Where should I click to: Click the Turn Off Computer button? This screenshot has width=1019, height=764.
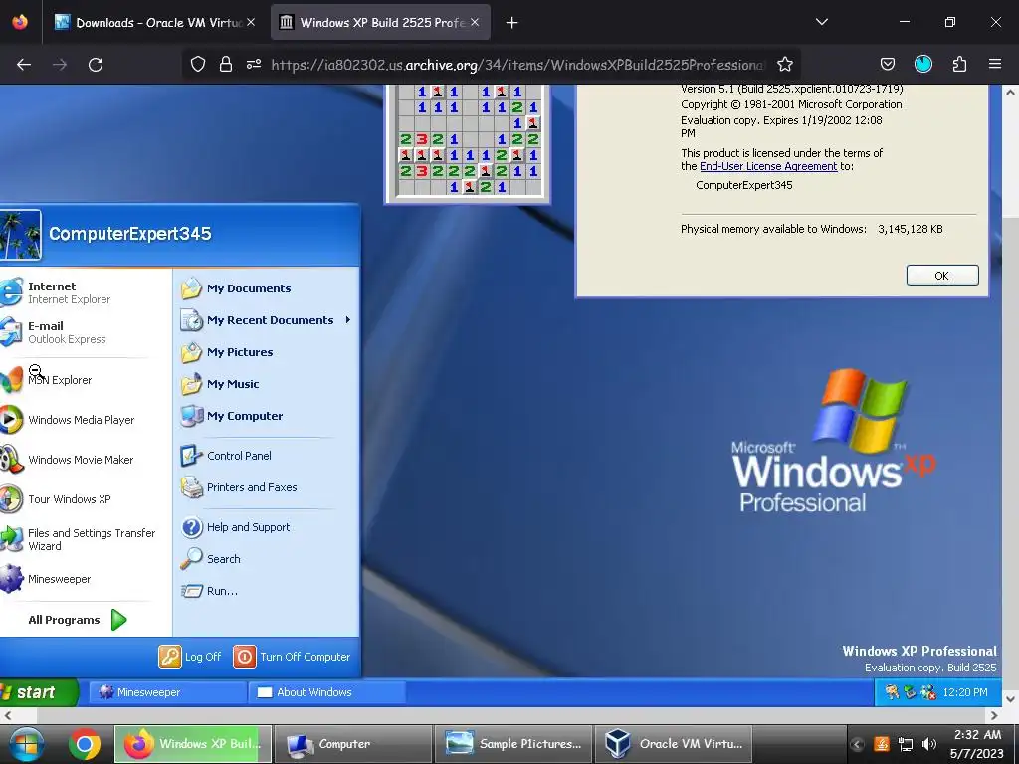(292, 657)
